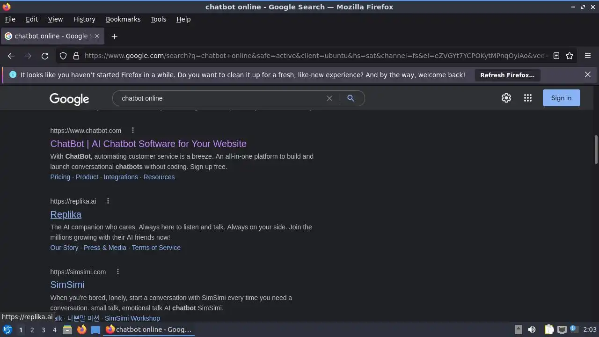Click the Refresh Firefox button

tap(507, 75)
